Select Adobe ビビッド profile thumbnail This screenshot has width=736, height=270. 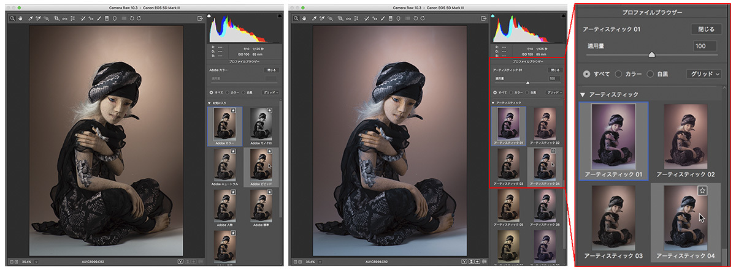coord(261,167)
